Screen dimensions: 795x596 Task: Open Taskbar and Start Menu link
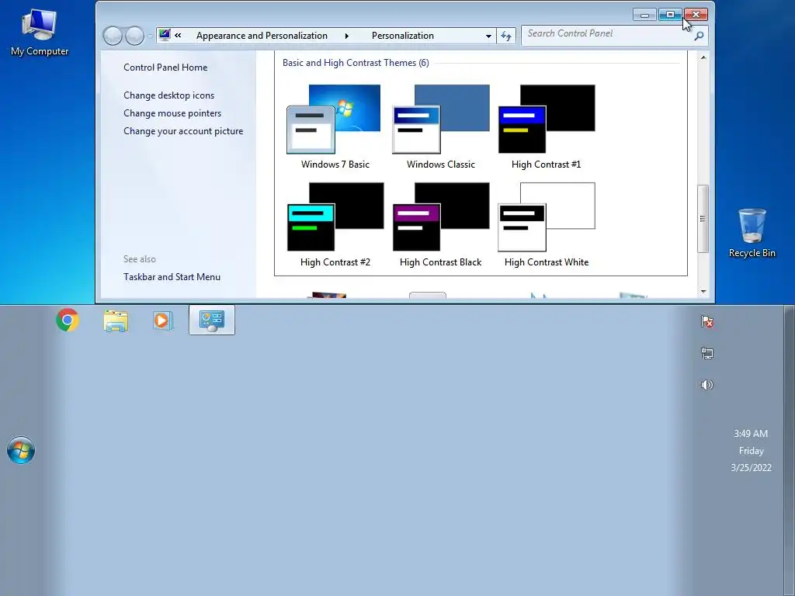[172, 277]
